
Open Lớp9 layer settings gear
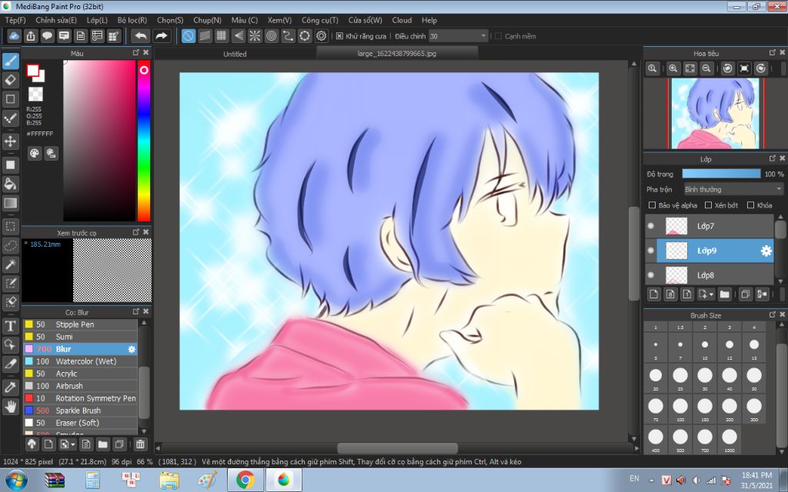(x=766, y=251)
